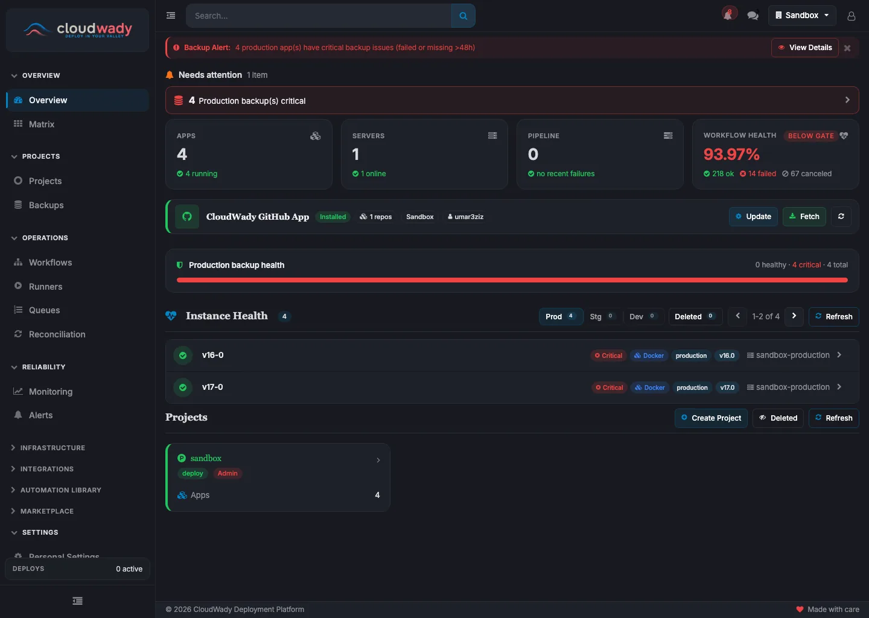The width and height of the screenshot is (869, 618).
Task: Open Backups in the sidebar
Action: 77,205
